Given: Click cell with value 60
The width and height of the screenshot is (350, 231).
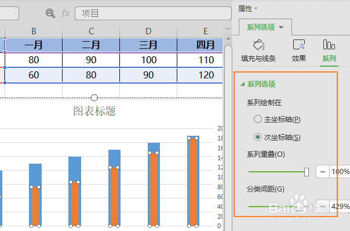Looking at the screenshot, I should point(34,75).
